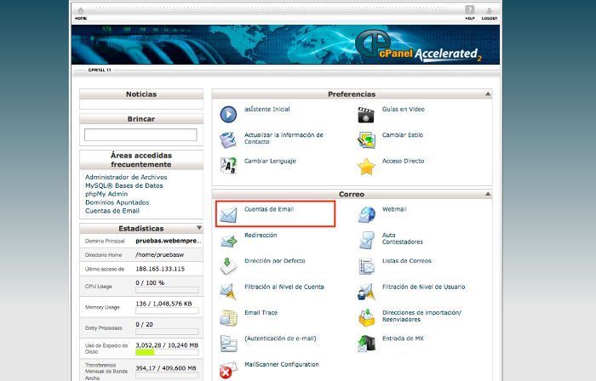The width and height of the screenshot is (596, 381).
Task: Open the Webmail globe icon
Action: 366,214
